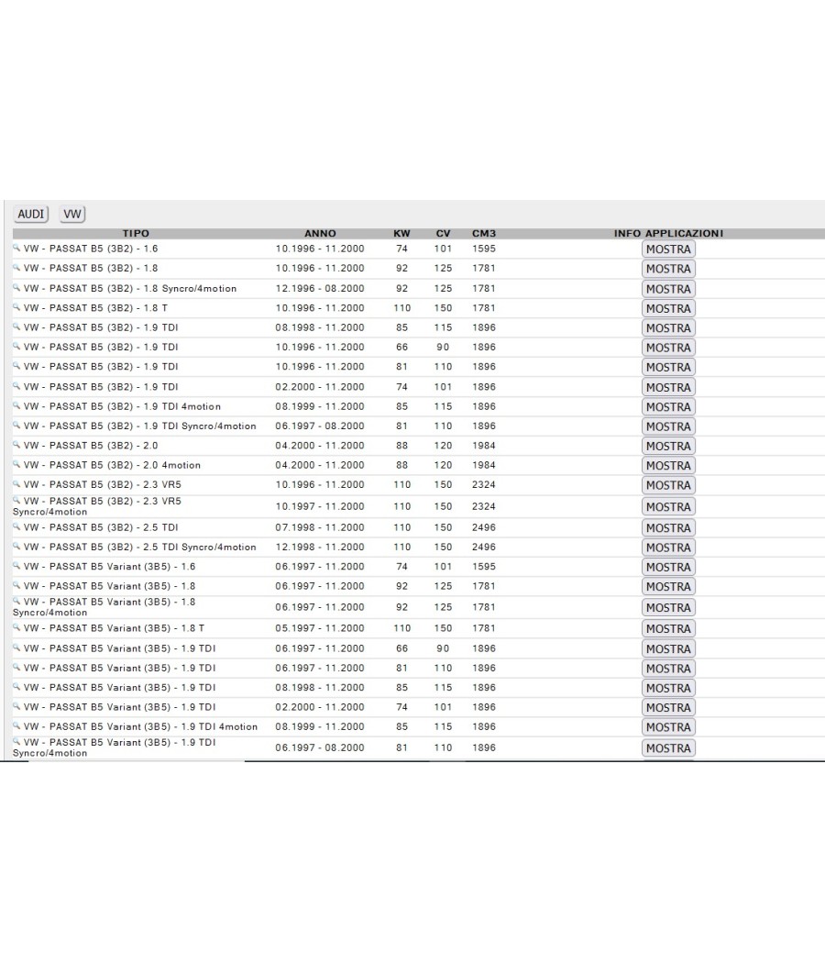Click the INFO APPLICAZIONI column header
Viewport: 825px width, 963px height.
pyautogui.click(x=668, y=233)
